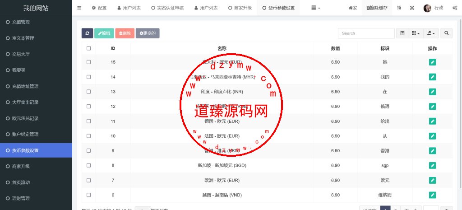462x210 pixels.
Task: Edit row with ID 13
Action: point(432,92)
